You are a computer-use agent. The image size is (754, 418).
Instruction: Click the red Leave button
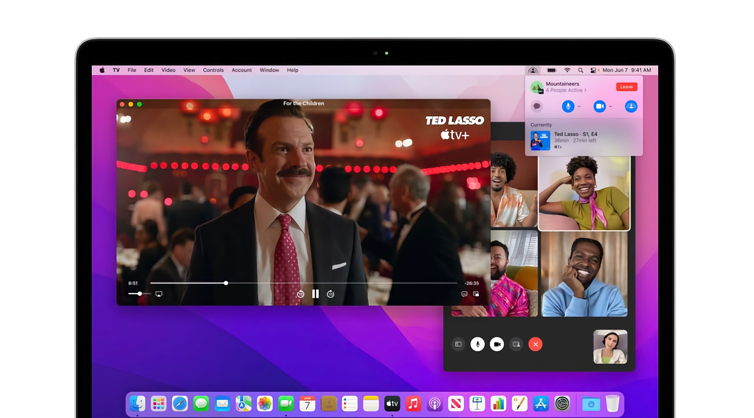[x=626, y=87]
